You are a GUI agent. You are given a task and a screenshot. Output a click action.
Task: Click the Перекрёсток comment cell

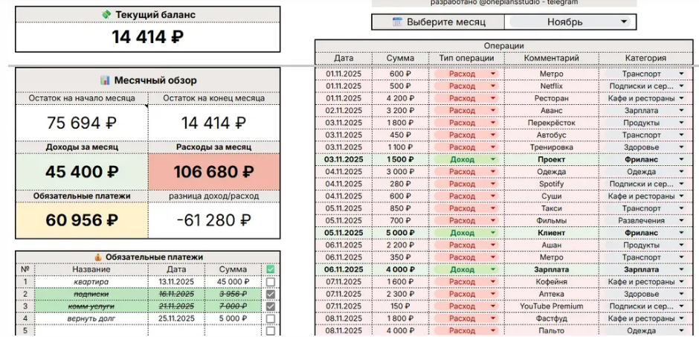coord(551,123)
